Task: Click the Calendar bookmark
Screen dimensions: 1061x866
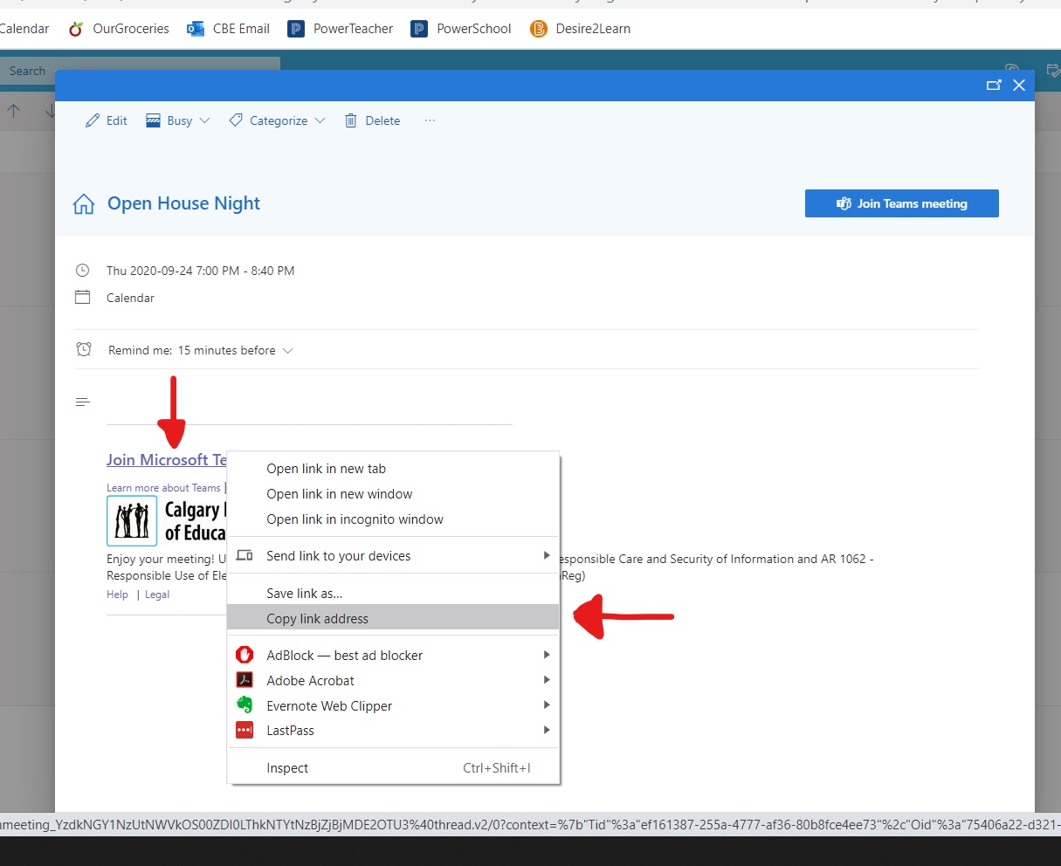Action: 24,29
